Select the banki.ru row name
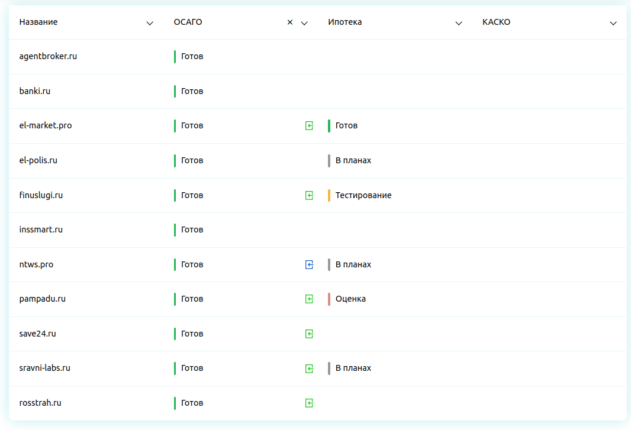This screenshot has width=631, height=430. [x=34, y=91]
